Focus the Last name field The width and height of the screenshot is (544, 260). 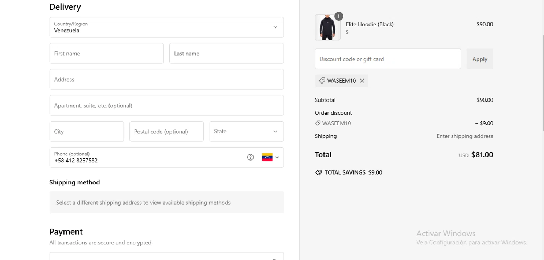[x=226, y=54]
